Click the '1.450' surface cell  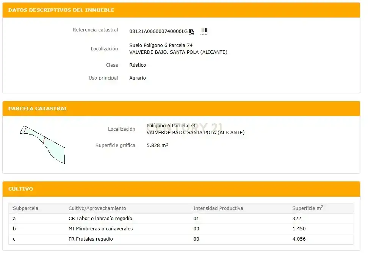299,229
